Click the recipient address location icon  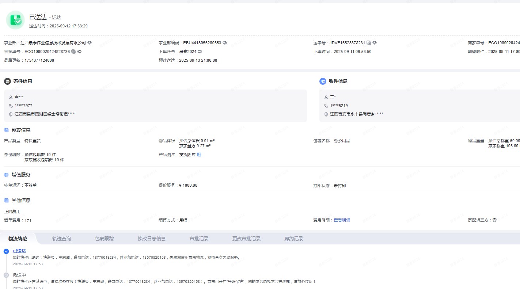326,114
